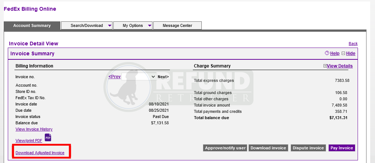This screenshot has width=375, height=163.
Task: Select total express charges value 7383.58
Action: 342,80
